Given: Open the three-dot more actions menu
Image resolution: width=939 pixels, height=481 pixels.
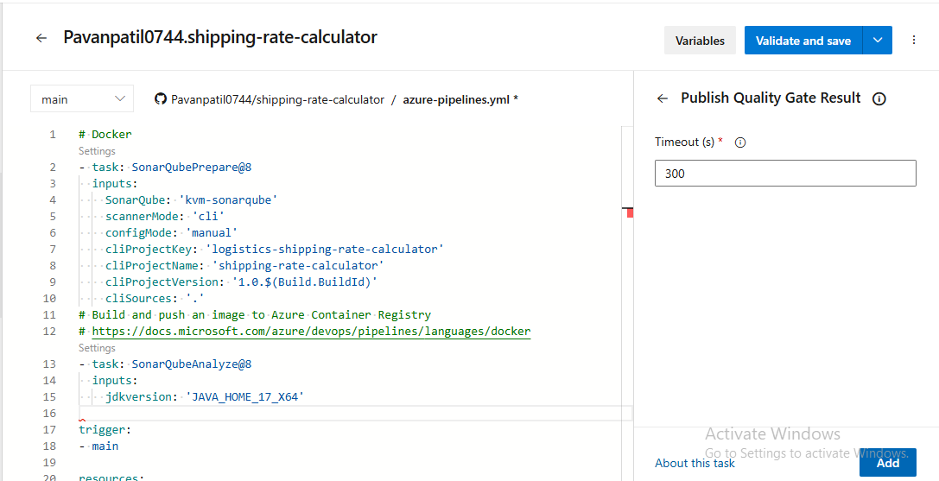Looking at the screenshot, I should (x=914, y=40).
